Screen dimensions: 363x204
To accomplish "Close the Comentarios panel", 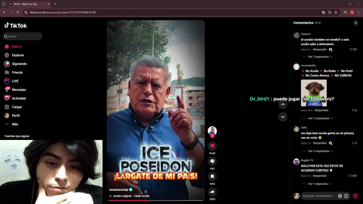I will coord(356,23).
